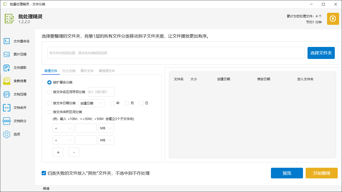The image size is (342, 192).
Task: Open the MB unit dropdown
Action: coord(106,128)
